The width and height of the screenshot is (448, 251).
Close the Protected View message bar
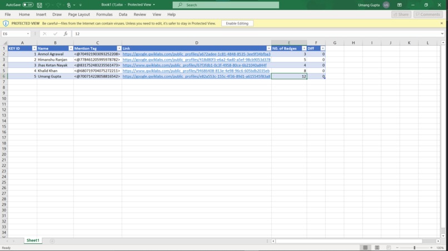[442, 23]
